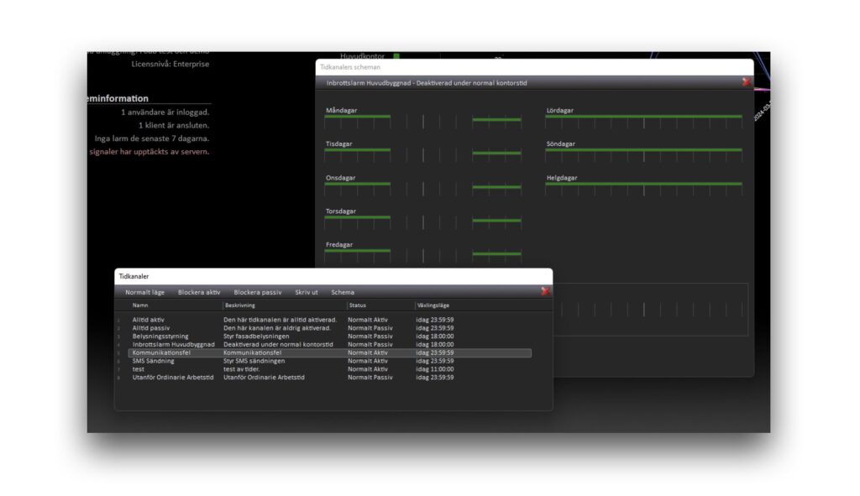
Task: Click Söndagar full-day schedule bar
Action: [644, 149]
